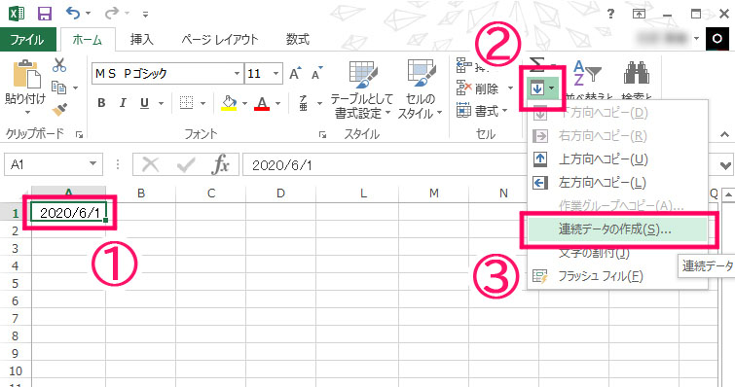
Task: Switch to the 挿入 tab
Action: click(x=141, y=39)
